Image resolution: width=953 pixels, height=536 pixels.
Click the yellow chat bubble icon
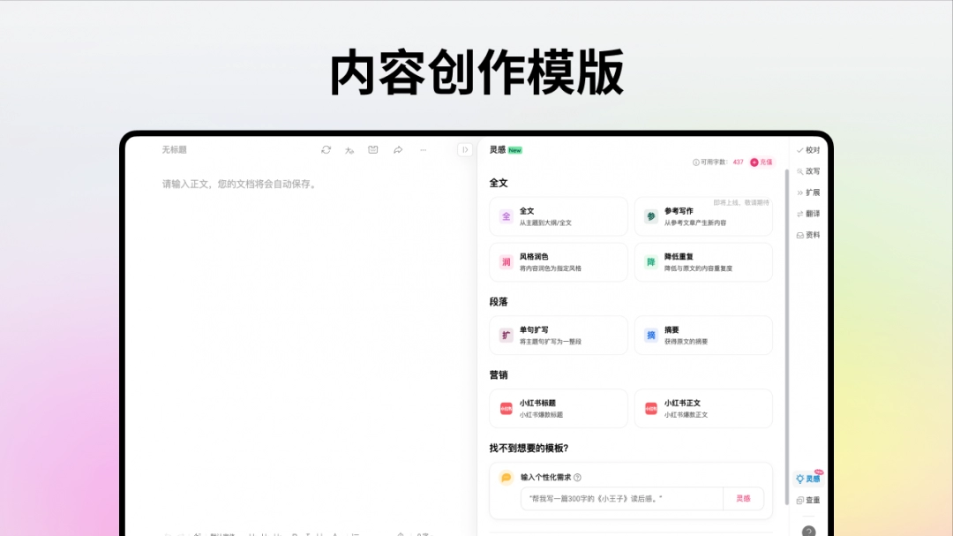click(506, 478)
